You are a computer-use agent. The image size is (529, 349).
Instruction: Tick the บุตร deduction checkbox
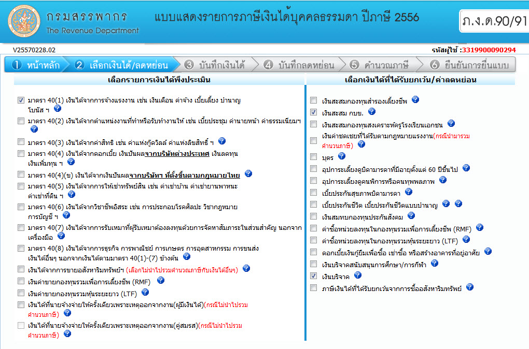pos(313,157)
